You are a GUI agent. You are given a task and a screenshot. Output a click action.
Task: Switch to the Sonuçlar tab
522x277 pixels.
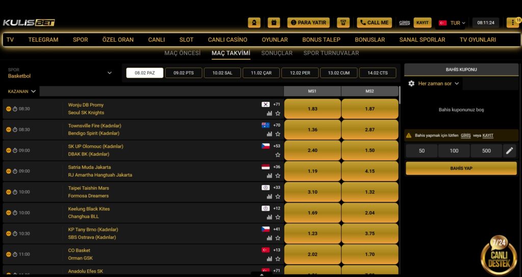pyautogui.click(x=277, y=53)
